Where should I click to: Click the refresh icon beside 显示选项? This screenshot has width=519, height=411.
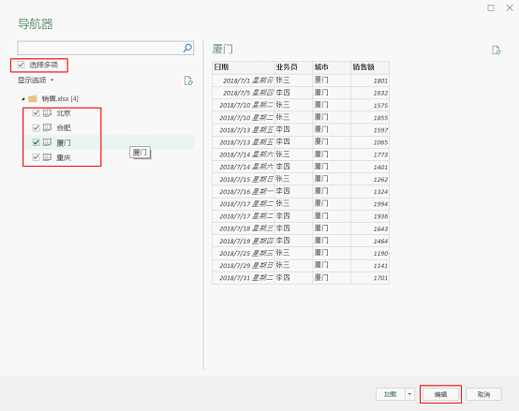pyautogui.click(x=188, y=81)
